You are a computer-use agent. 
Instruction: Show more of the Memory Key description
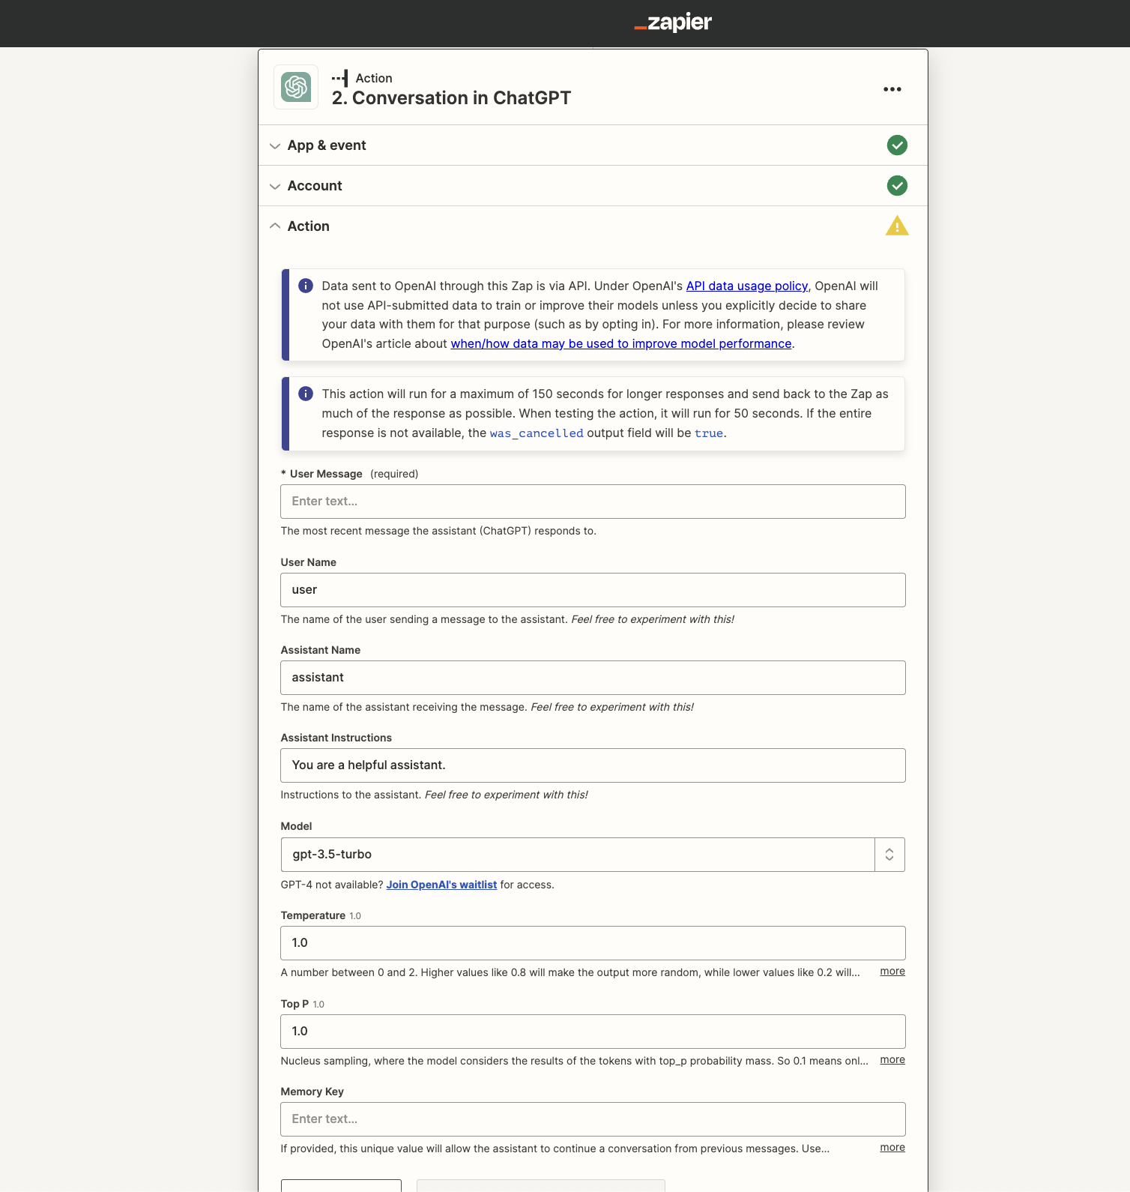click(892, 1147)
